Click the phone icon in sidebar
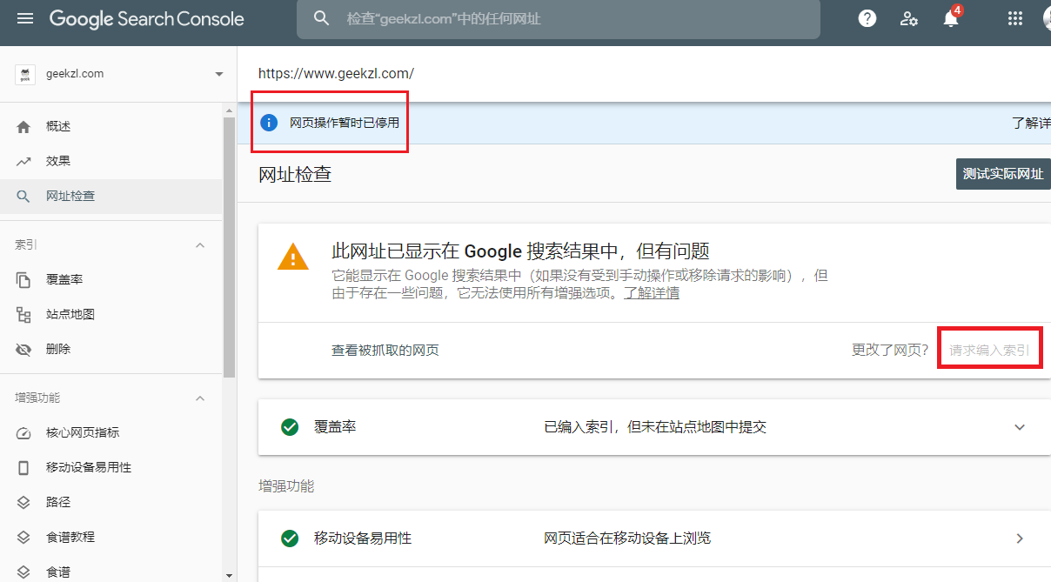Image resolution: width=1051 pixels, height=582 pixels. (24, 468)
